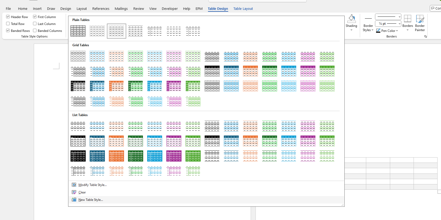Select black header banded grid style, third row
Viewport: 441px width, 220px height.
point(78,86)
